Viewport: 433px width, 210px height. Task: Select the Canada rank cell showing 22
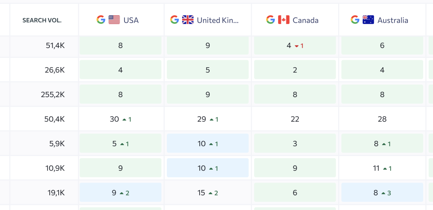point(295,119)
